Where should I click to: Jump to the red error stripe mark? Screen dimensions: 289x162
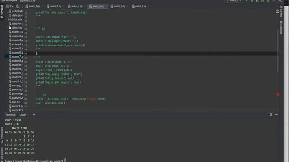coord(278,94)
